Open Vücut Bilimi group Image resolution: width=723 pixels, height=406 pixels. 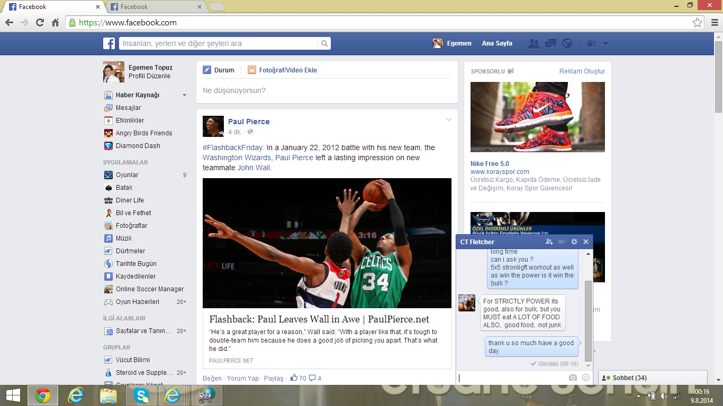click(x=132, y=360)
